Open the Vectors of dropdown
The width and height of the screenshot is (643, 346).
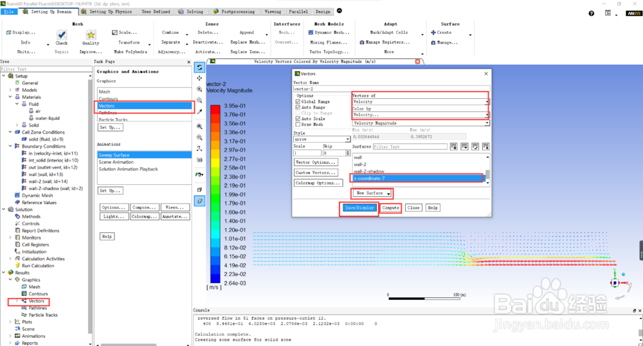pos(421,101)
